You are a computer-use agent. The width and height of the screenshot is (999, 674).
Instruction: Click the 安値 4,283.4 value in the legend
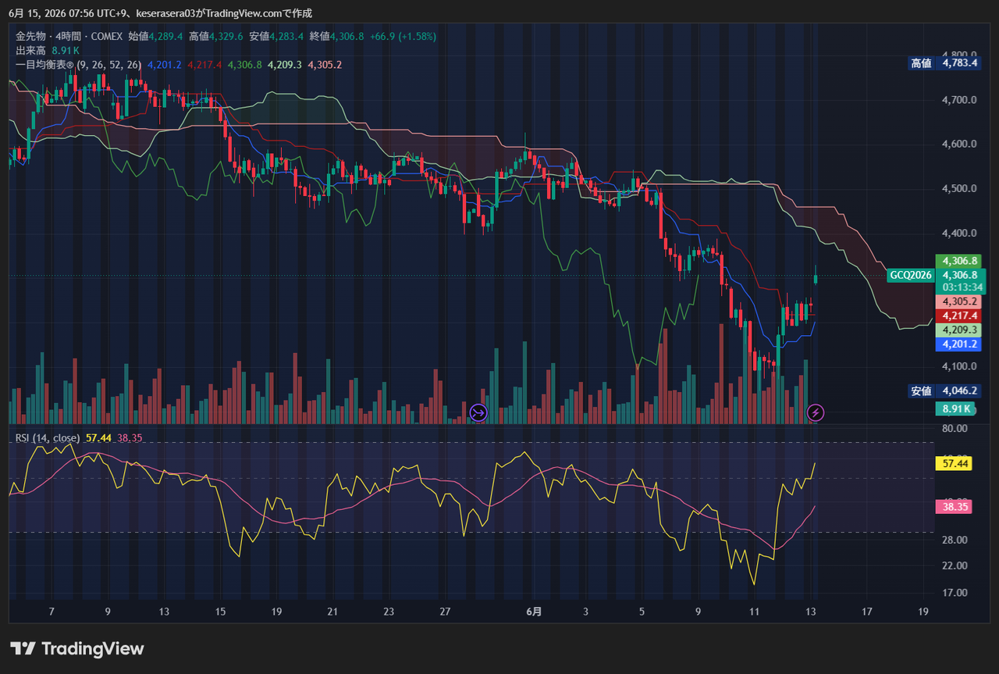click(x=277, y=36)
